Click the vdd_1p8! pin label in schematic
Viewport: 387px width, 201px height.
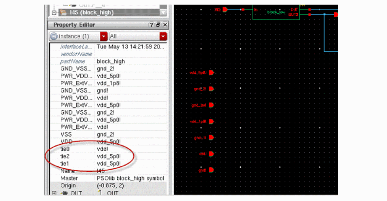click(x=198, y=121)
